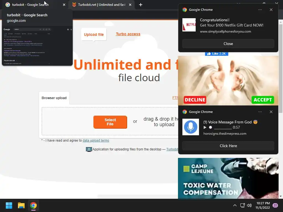The image size is (283, 212).
Task: Click the blue microphone icon
Action: 191,127
